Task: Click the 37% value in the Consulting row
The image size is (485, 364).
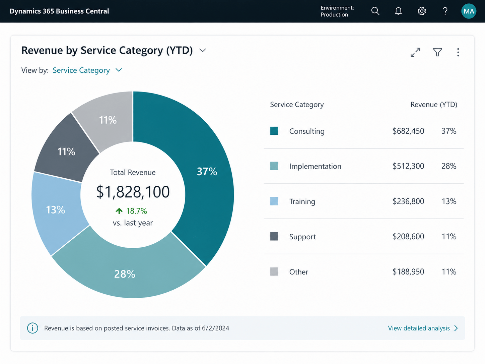Action: tap(449, 131)
